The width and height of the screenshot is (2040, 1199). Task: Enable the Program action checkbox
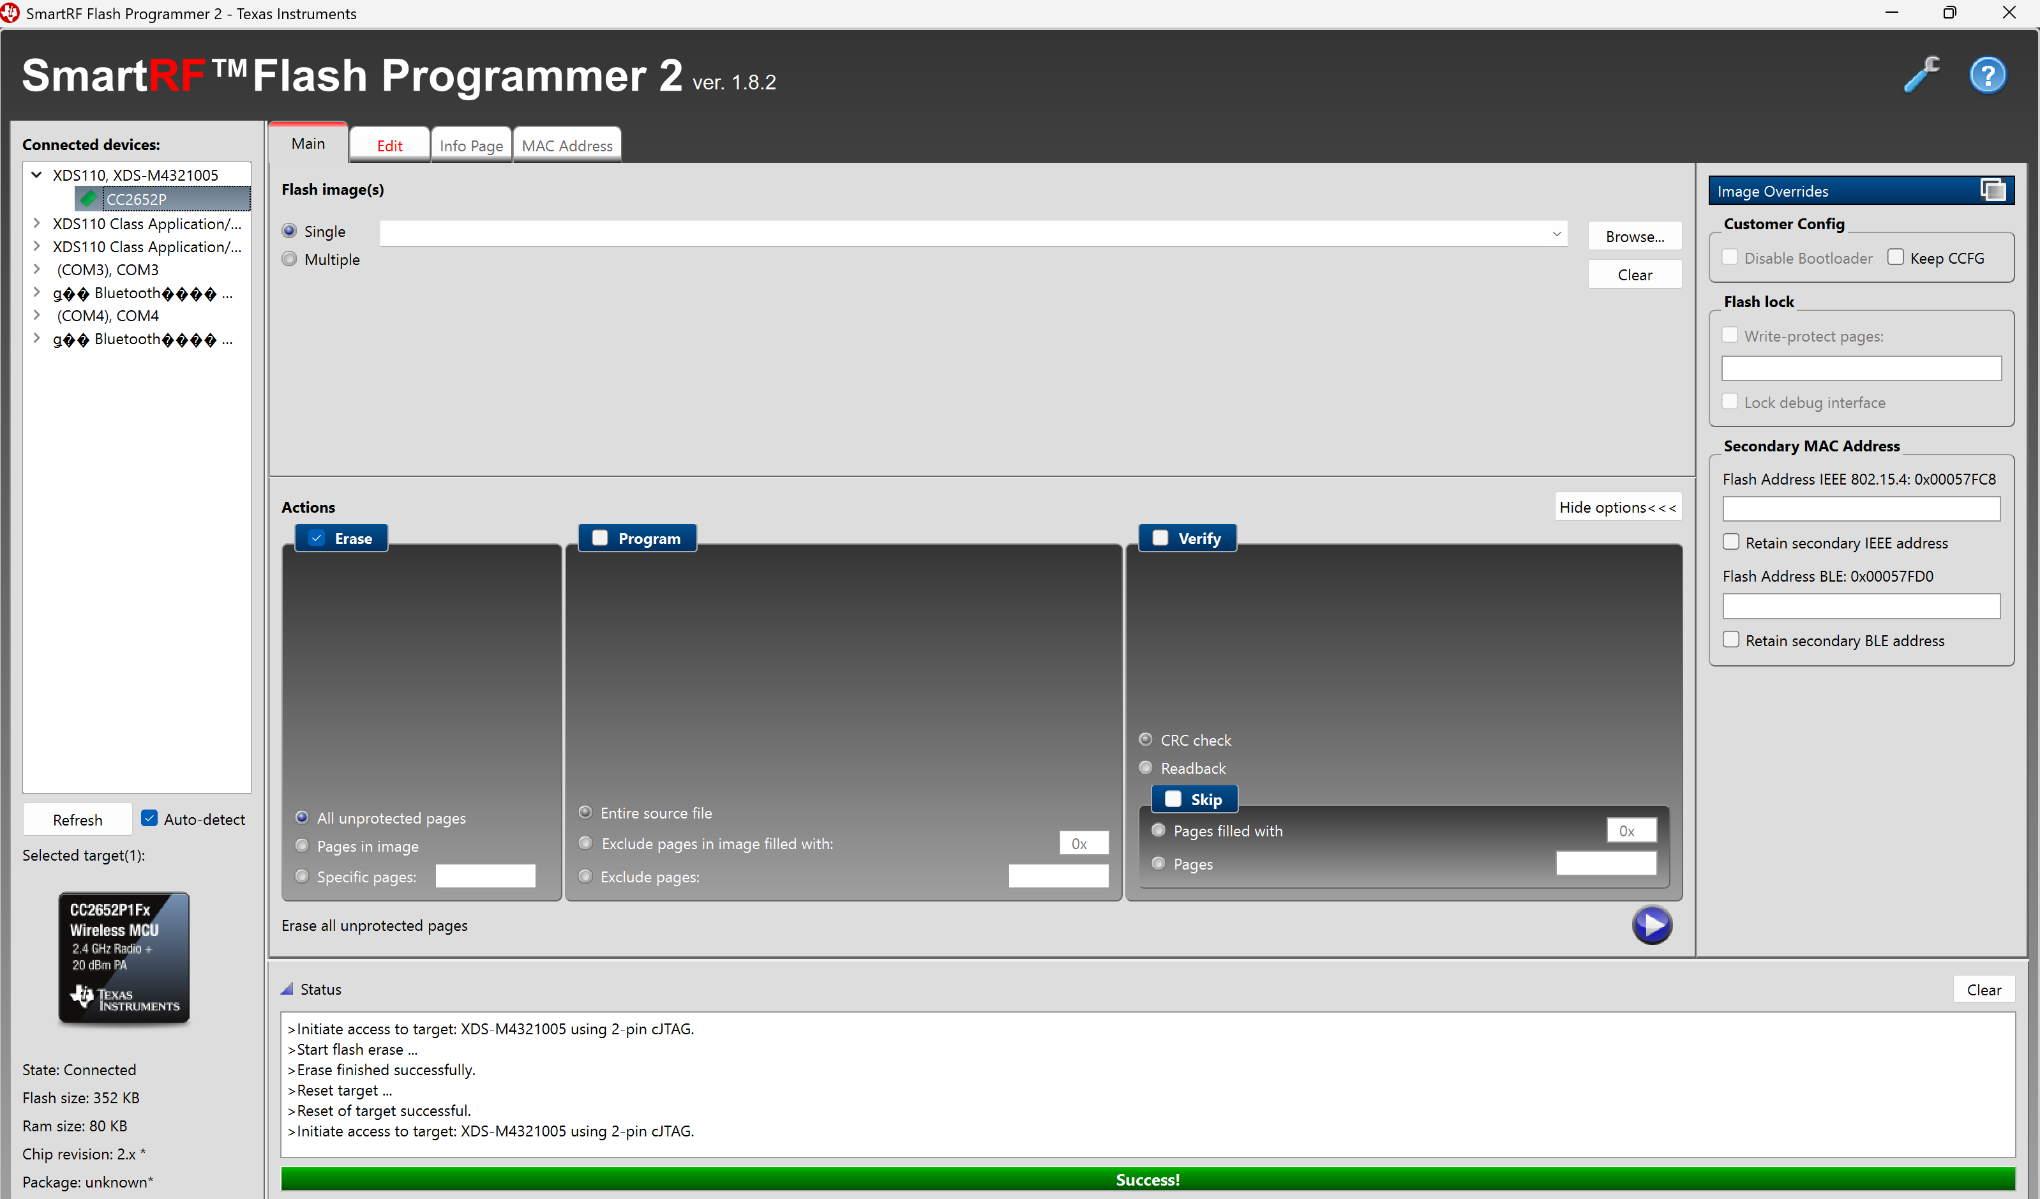point(600,538)
